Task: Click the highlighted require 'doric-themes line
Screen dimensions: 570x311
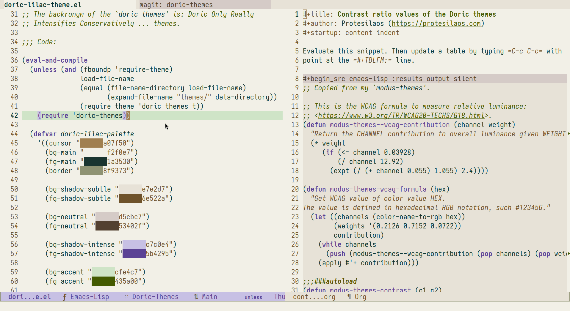Action: click(152, 116)
